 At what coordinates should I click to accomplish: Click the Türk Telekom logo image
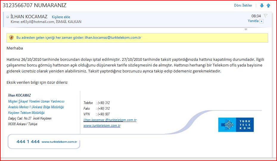pyautogui.click(x=236, y=125)
